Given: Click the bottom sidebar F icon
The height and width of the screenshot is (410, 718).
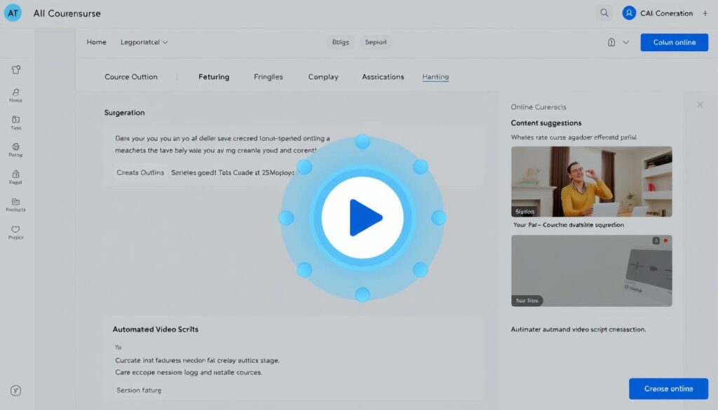Looking at the screenshot, I should pyautogui.click(x=15, y=390).
